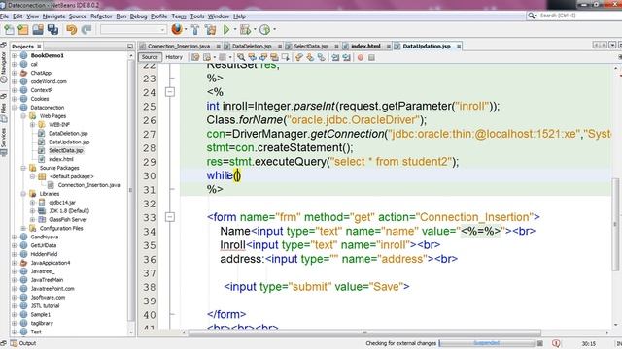Click the Undo arrow icon
Screen dimensions: 622x349
pos(72,30)
